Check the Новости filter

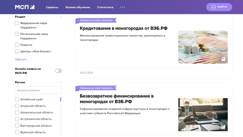17,45
